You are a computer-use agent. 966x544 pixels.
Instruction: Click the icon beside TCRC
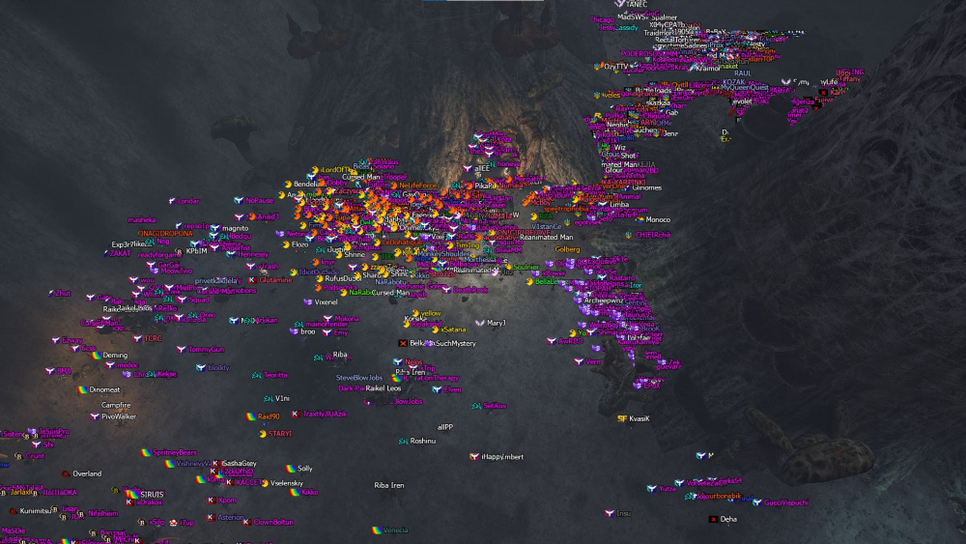coord(137,338)
